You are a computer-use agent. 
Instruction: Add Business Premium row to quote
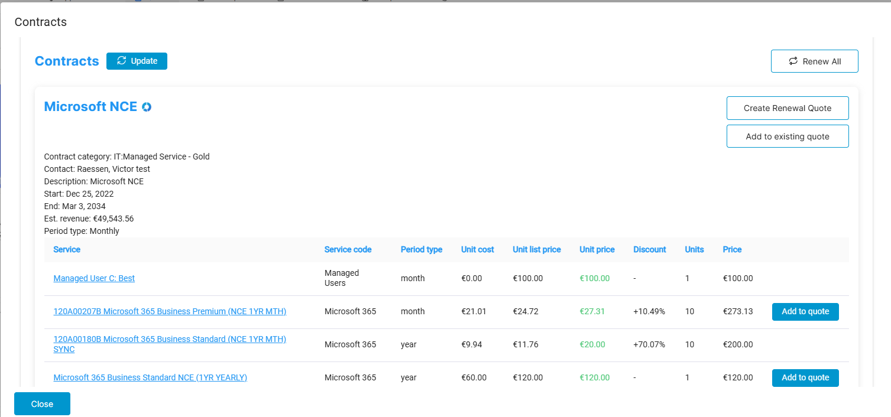coord(805,311)
